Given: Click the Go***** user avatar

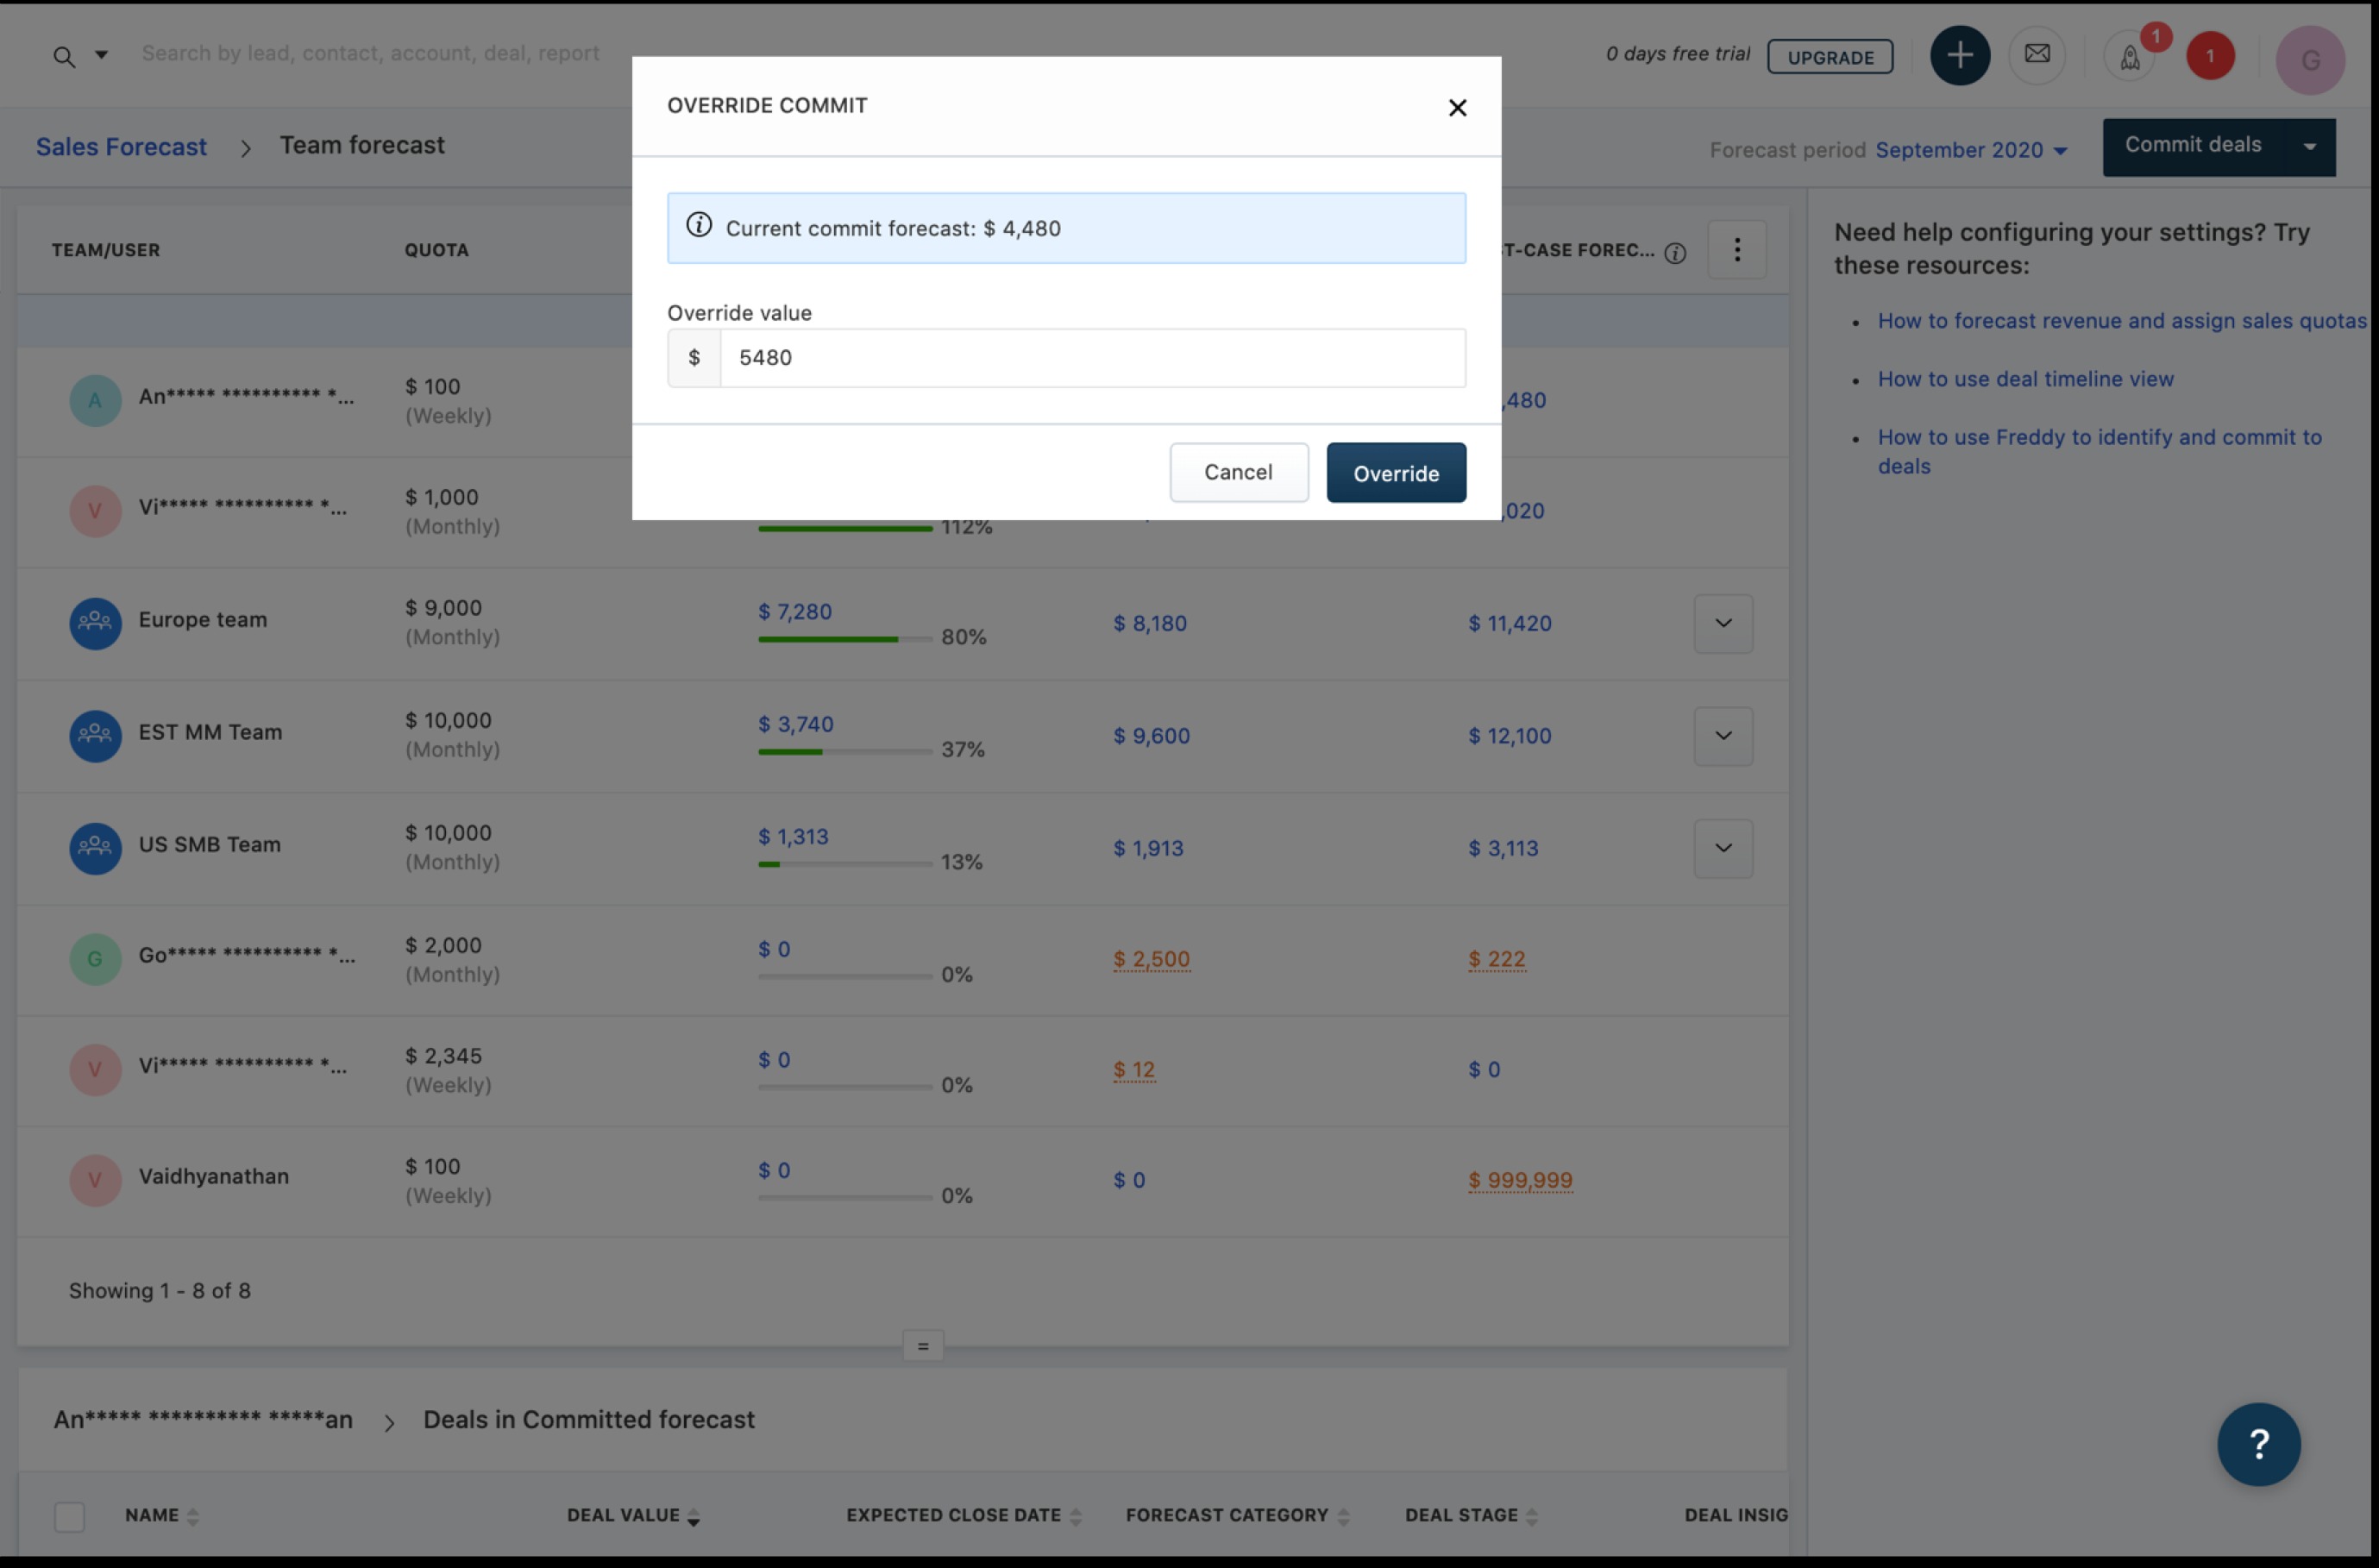Looking at the screenshot, I should pyautogui.click(x=95, y=959).
